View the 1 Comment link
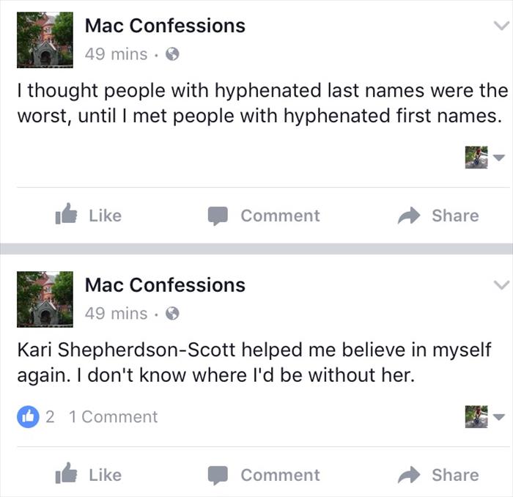 click(x=113, y=416)
